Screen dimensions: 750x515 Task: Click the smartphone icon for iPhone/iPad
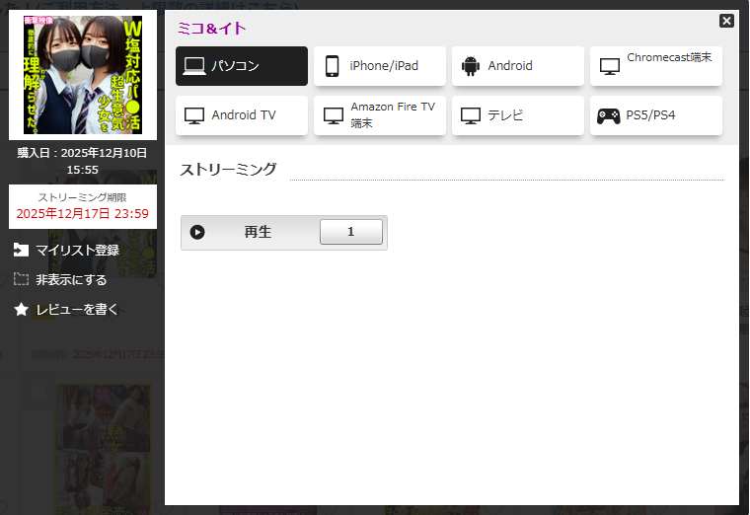point(333,66)
